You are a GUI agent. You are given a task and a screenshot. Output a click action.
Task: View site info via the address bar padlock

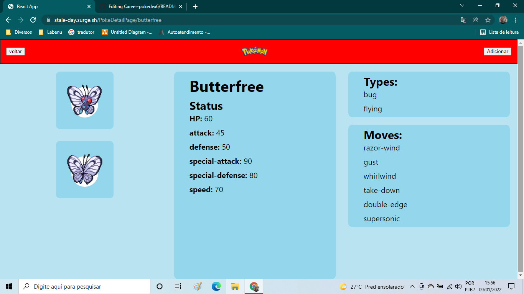point(48,20)
